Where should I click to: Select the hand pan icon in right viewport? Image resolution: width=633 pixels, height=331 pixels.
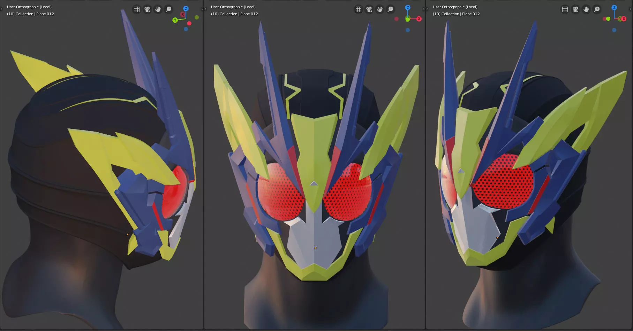click(x=586, y=9)
